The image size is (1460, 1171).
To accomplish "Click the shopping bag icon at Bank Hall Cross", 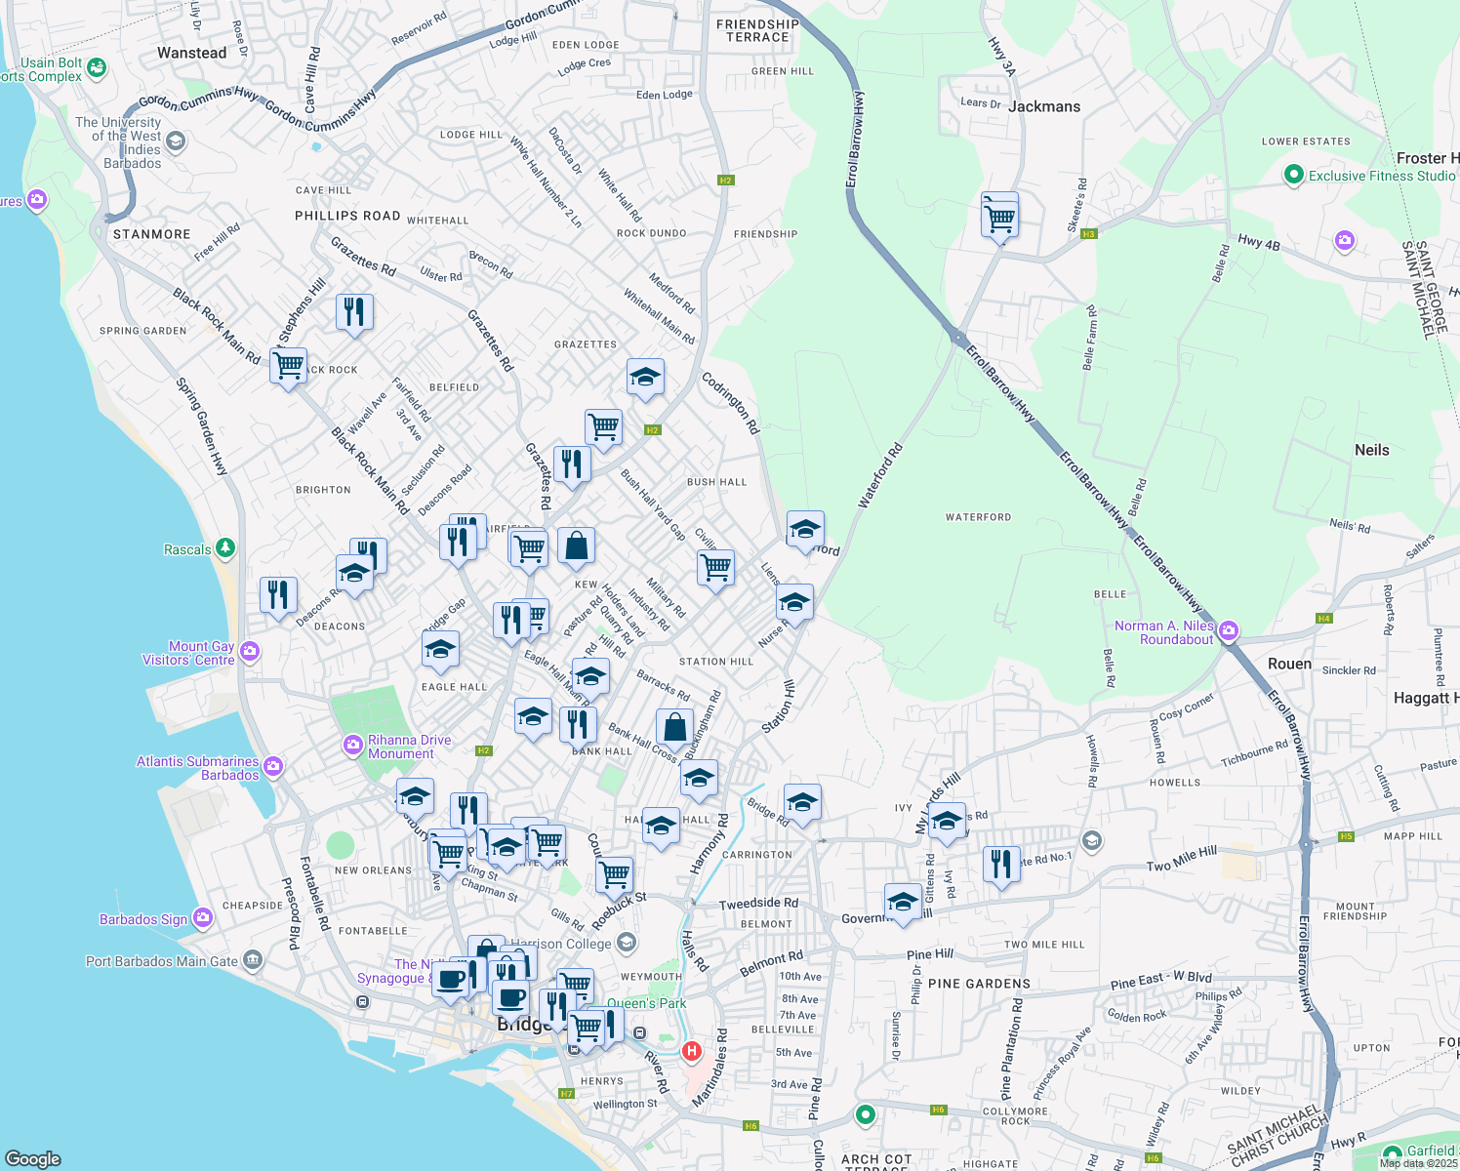I will coord(674,727).
